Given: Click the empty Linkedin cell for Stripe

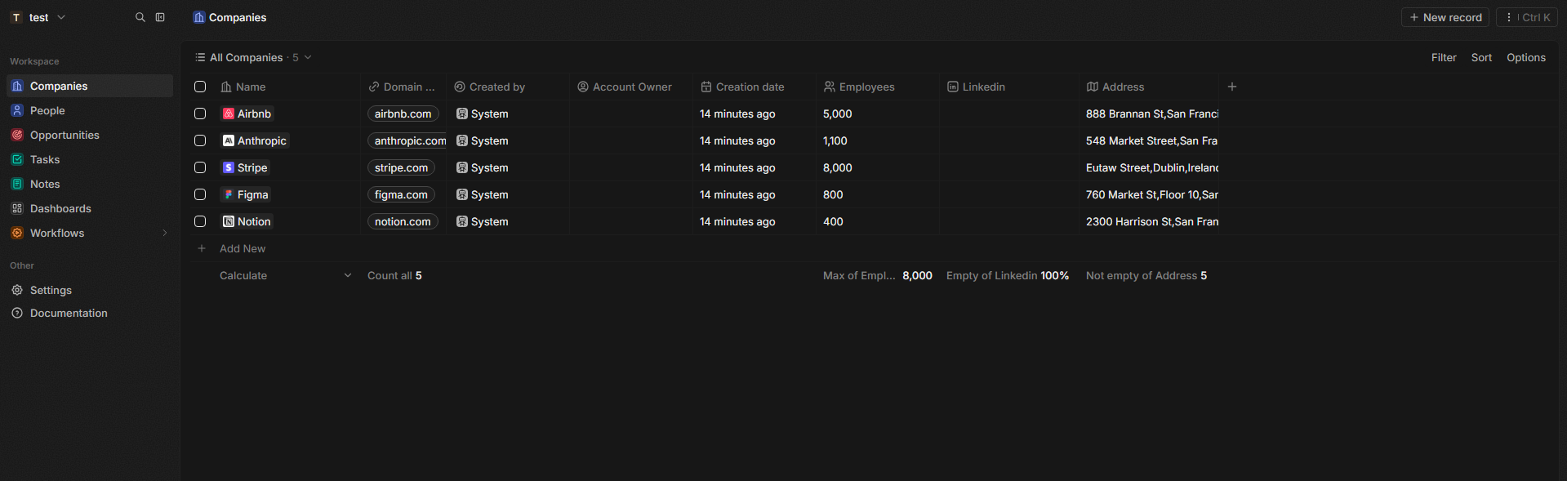Looking at the screenshot, I should click(1009, 167).
